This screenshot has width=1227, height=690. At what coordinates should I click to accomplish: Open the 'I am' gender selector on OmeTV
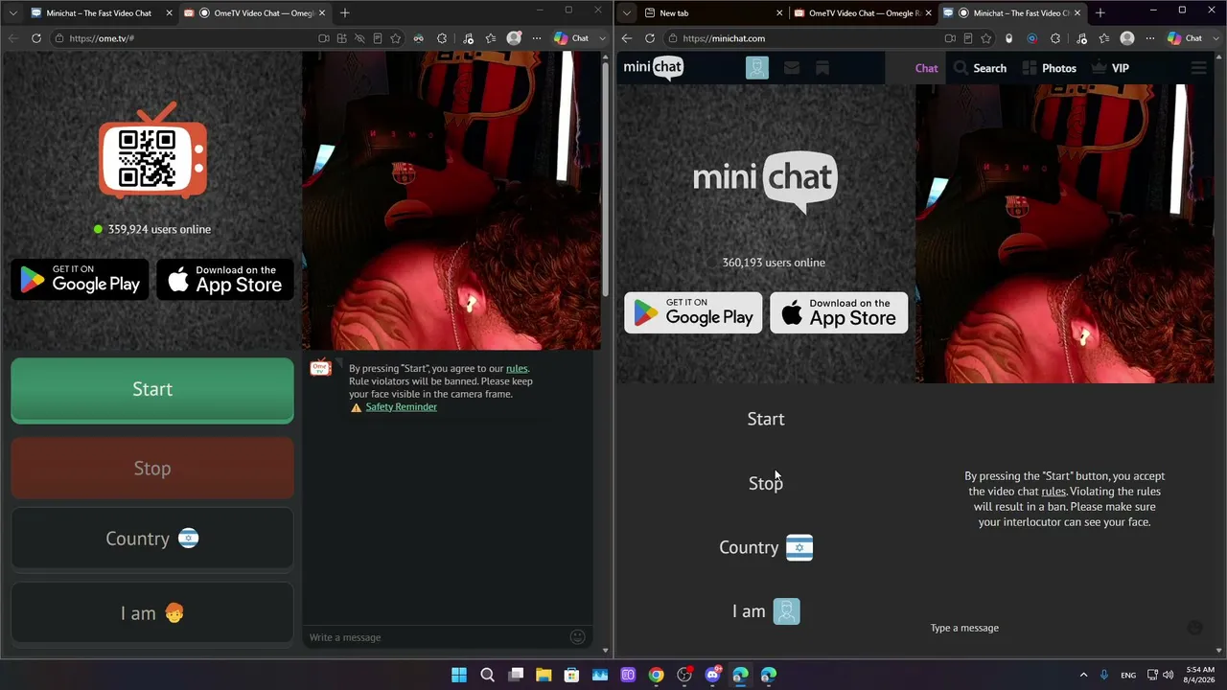coord(152,613)
